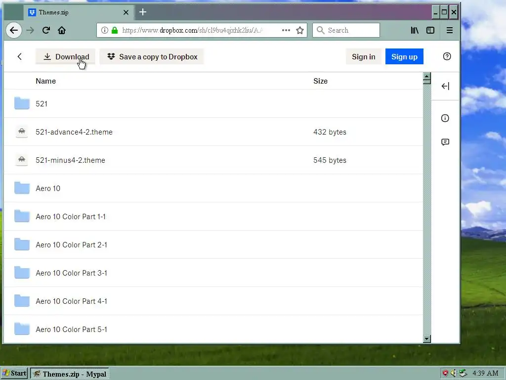The height and width of the screenshot is (380, 506).
Task: Toggle the browser sidebar icon
Action: 430,30
